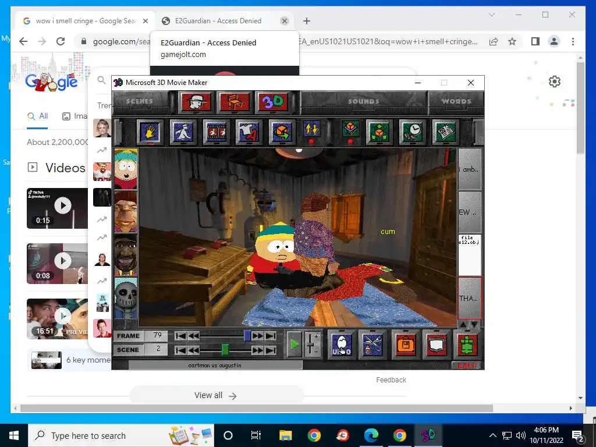The width and height of the screenshot is (596, 447).
Task: Play the movie with the green arrow
Action: click(x=294, y=345)
